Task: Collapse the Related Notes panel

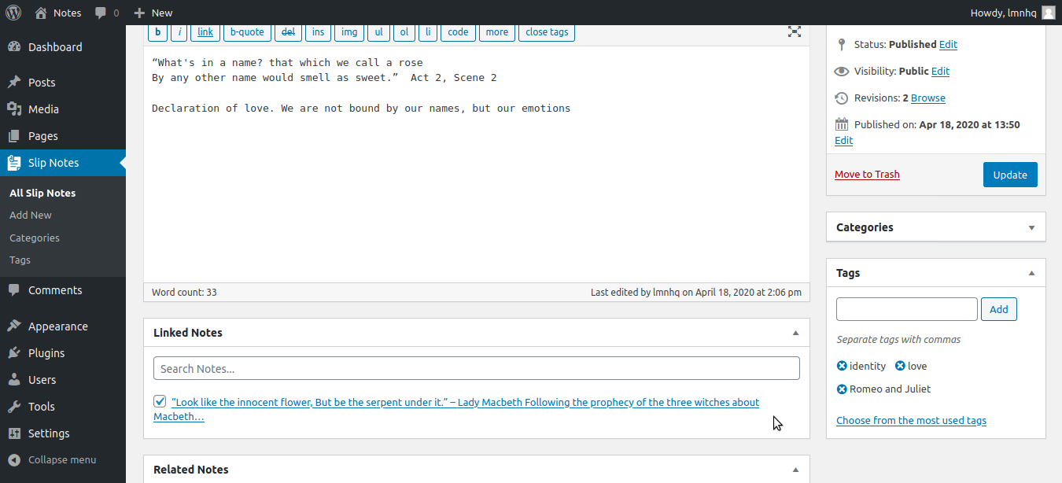Action: click(795, 470)
